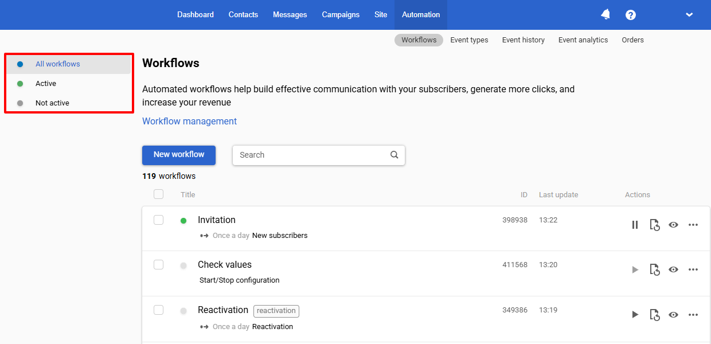Tick the Invitation workflow checkbox
Viewport: 711px width, 344px height.
click(x=159, y=220)
